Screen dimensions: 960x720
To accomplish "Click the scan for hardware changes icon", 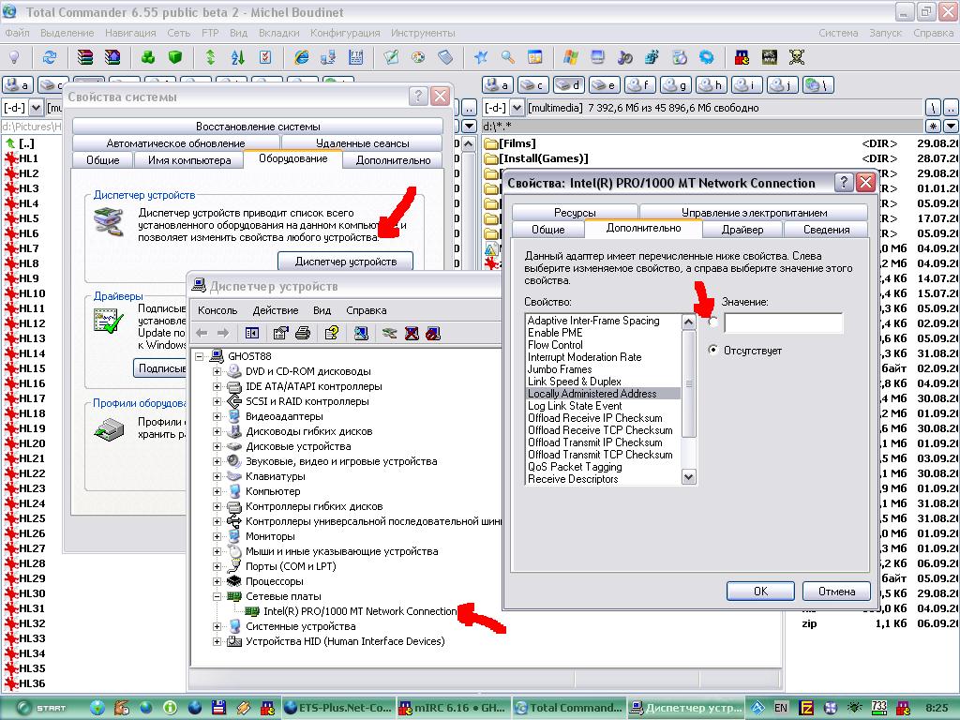I will [x=361, y=333].
